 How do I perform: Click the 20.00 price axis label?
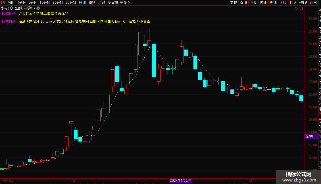312,95
